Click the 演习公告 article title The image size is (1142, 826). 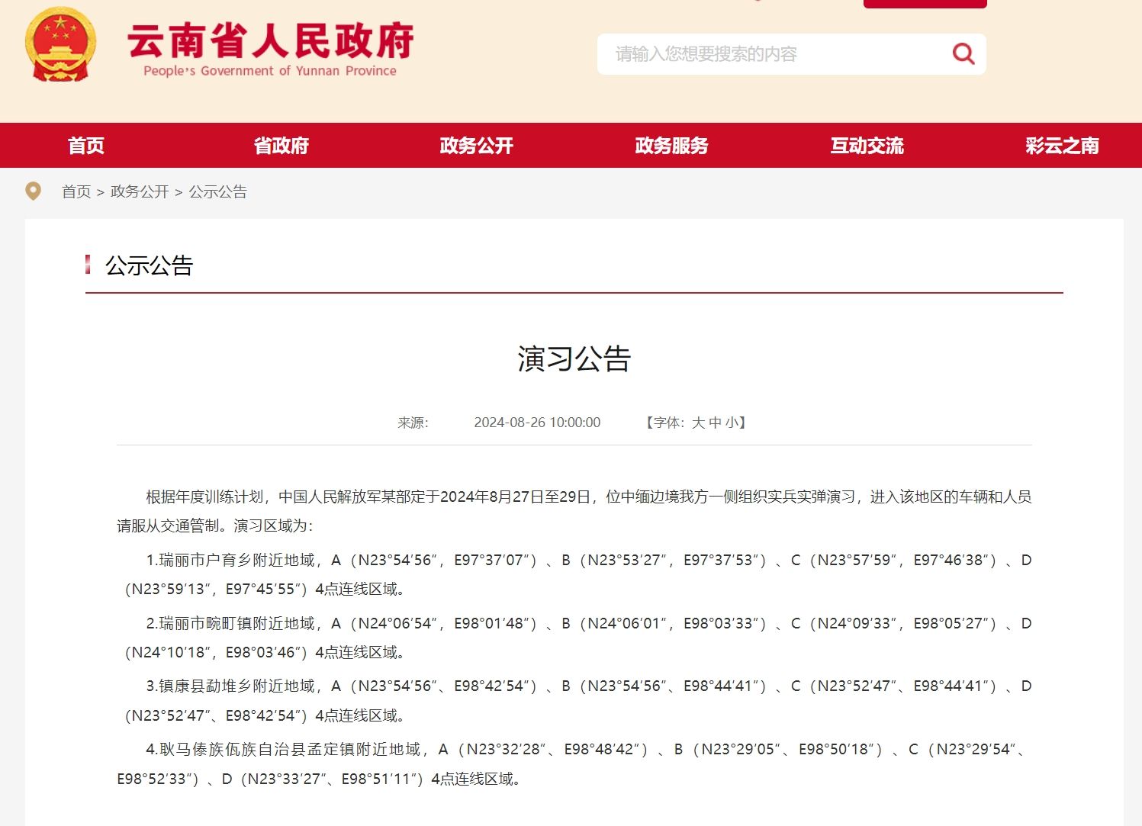(574, 359)
